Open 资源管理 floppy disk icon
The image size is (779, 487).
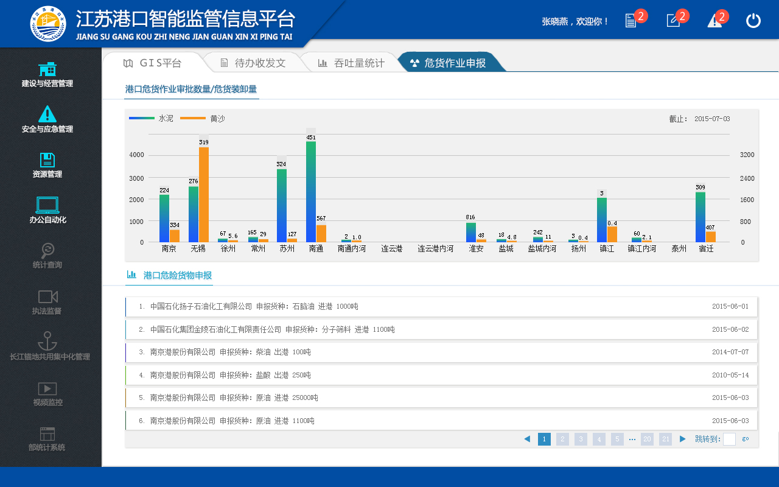47,160
